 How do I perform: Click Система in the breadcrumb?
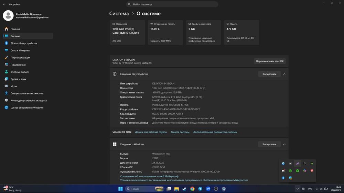119,14
